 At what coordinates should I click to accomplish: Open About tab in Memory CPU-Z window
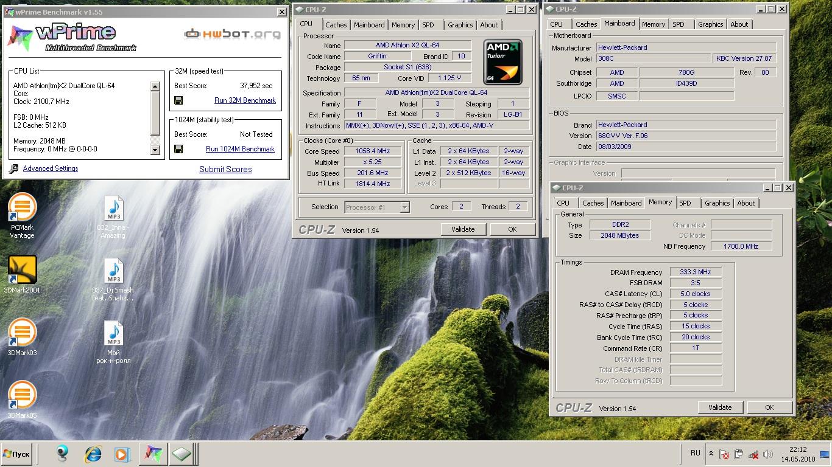tap(746, 203)
